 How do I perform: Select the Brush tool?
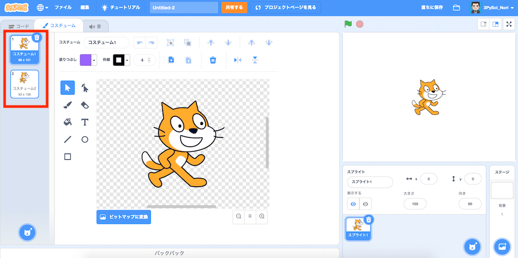coord(67,105)
